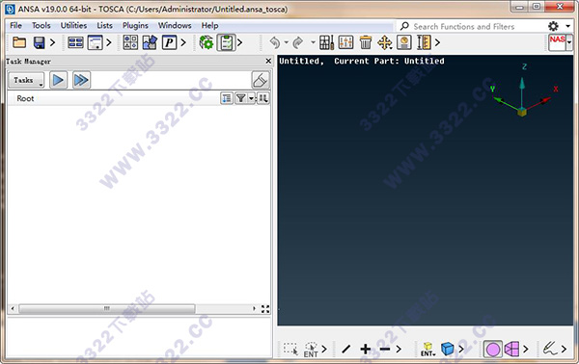
Task: Open the Redo history dropdown arrow
Action: 313,42
